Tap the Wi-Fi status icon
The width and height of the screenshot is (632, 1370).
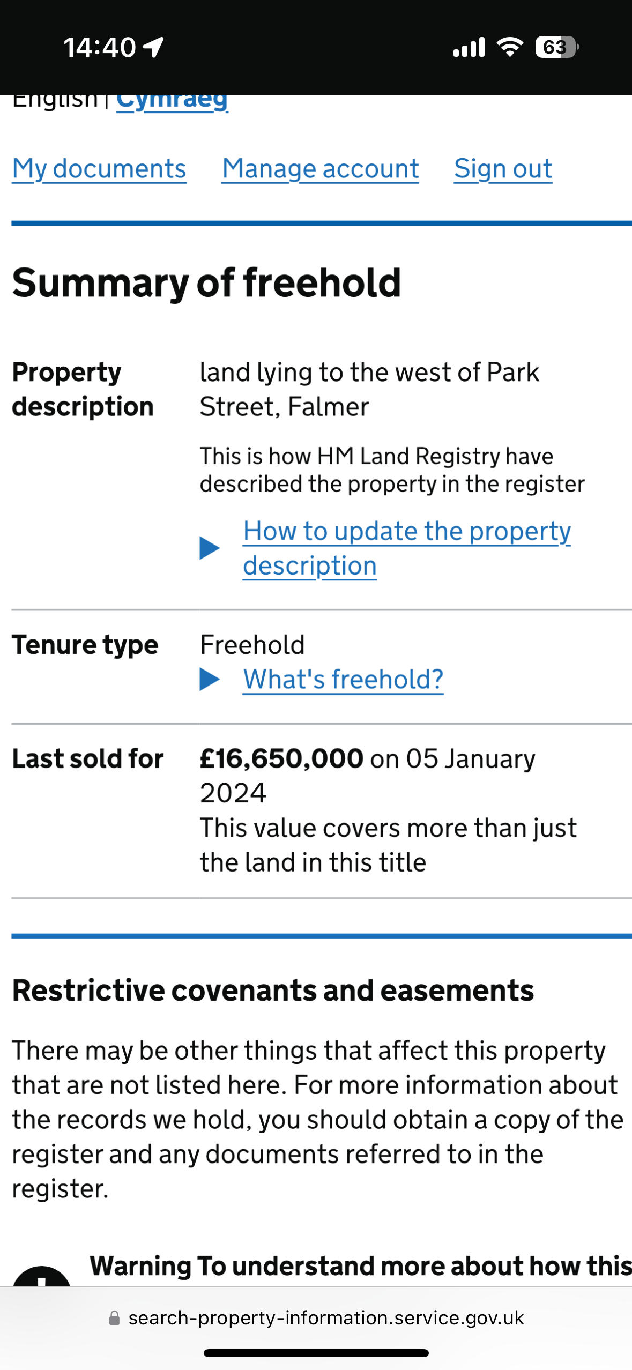click(510, 47)
